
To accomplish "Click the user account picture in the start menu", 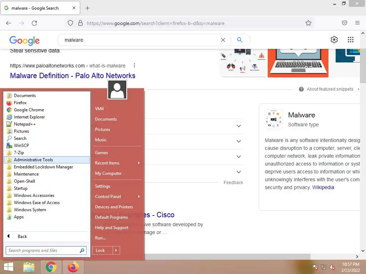I will [x=117, y=90].
